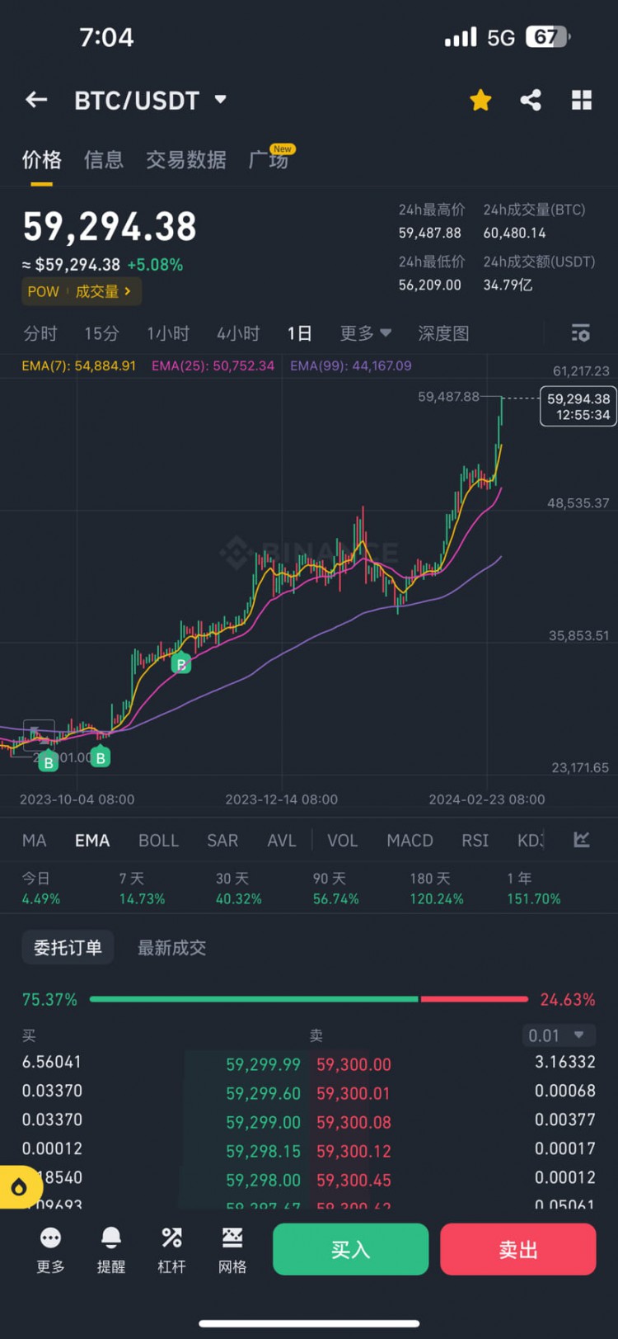Open the 深度图 depth chart
Image resolution: width=618 pixels, height=1339 pixels.
coord(443,333)
